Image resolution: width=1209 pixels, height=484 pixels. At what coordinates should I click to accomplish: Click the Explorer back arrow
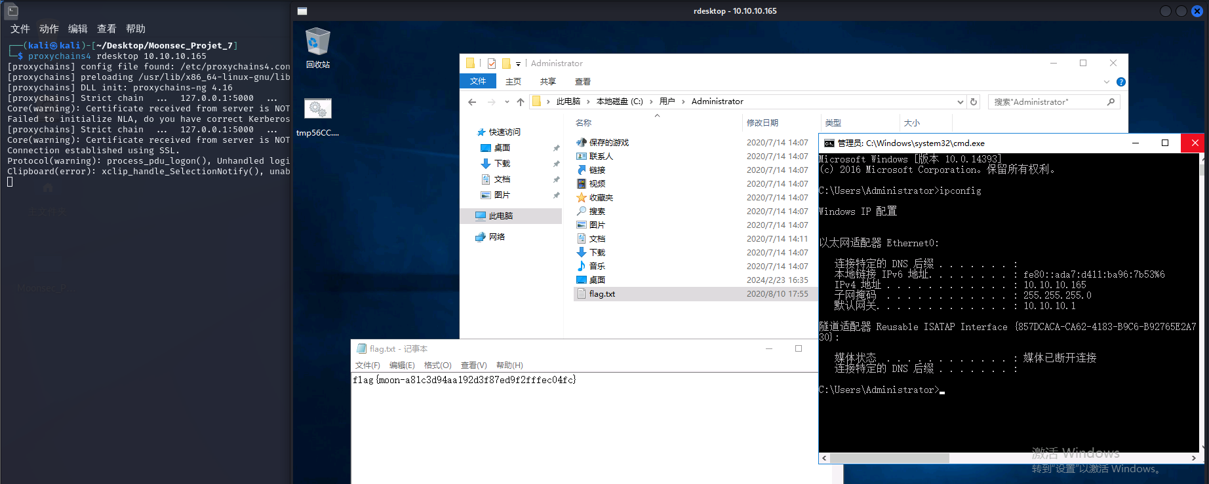472,102
